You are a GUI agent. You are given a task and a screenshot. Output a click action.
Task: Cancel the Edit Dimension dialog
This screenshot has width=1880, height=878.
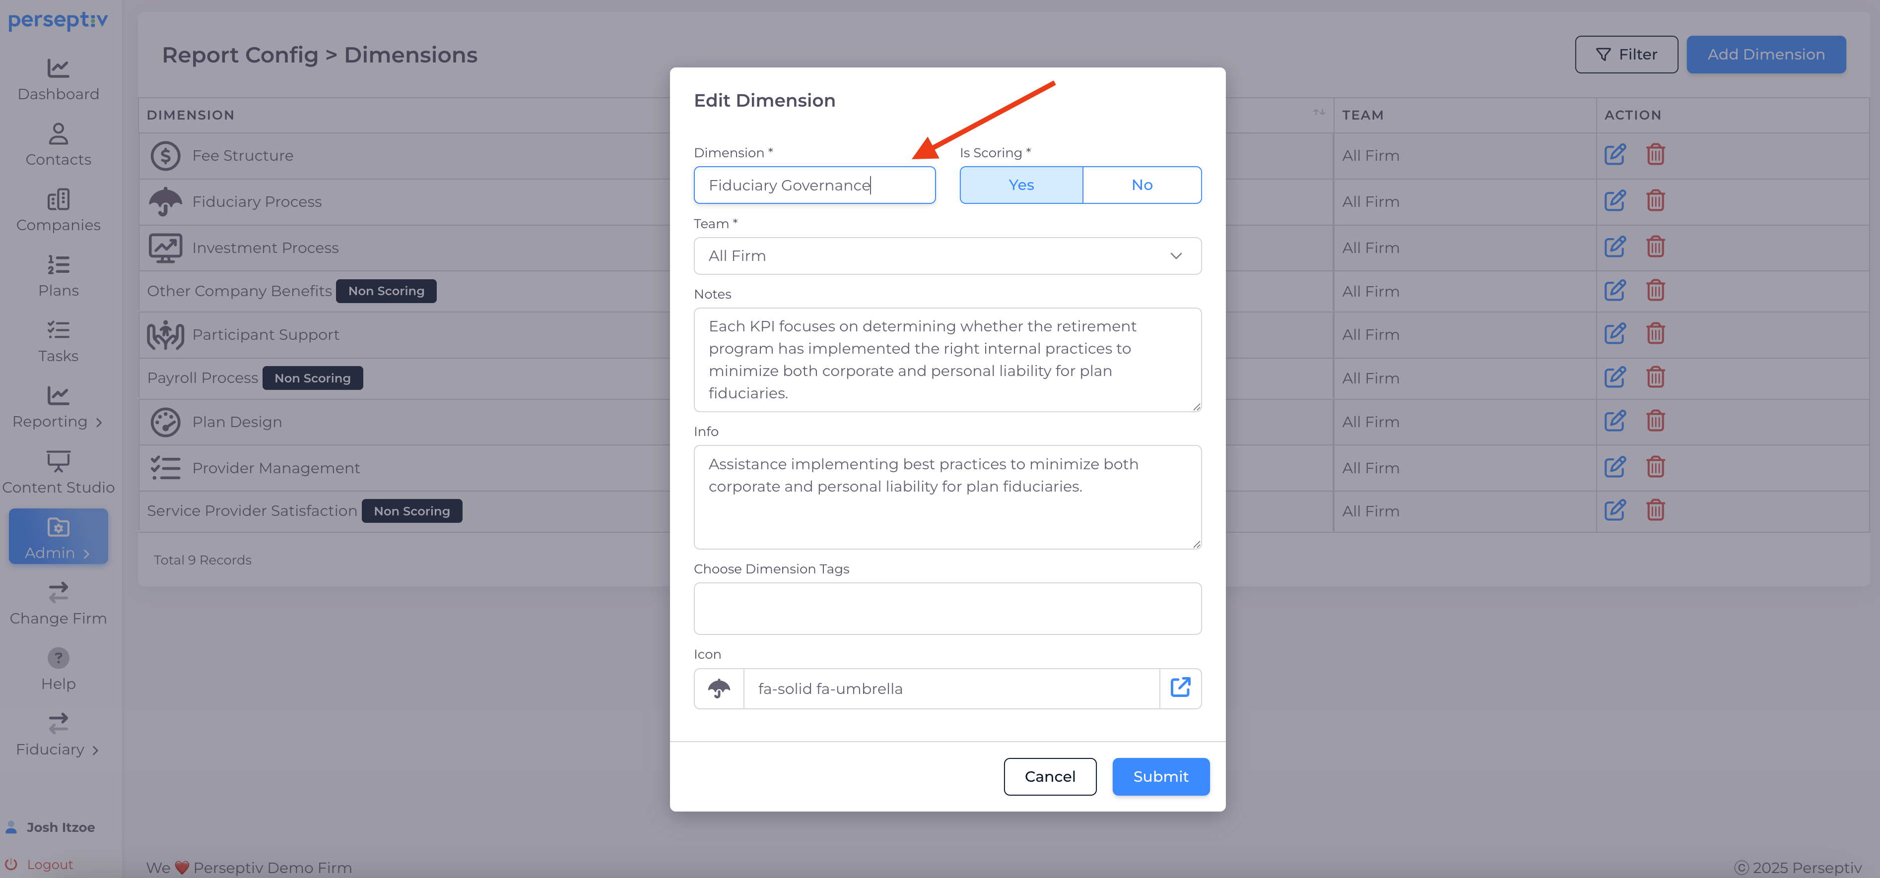(1049, 777)
